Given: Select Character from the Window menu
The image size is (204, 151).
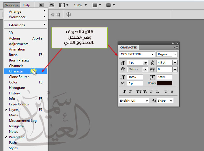Looking at the screenshot, I should [16, 71].
